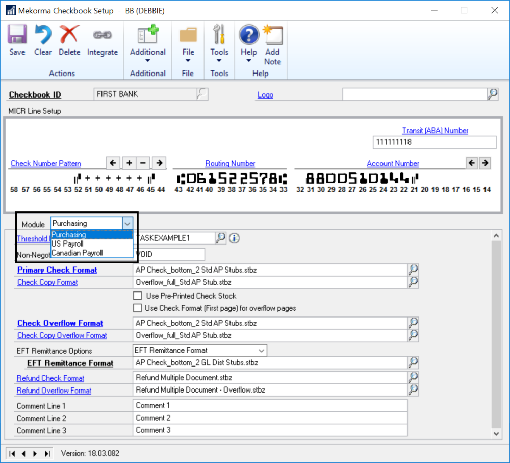The image size is (510, 463).
Task: Go to first record navigation button
Action: click(x=12, y=453)
